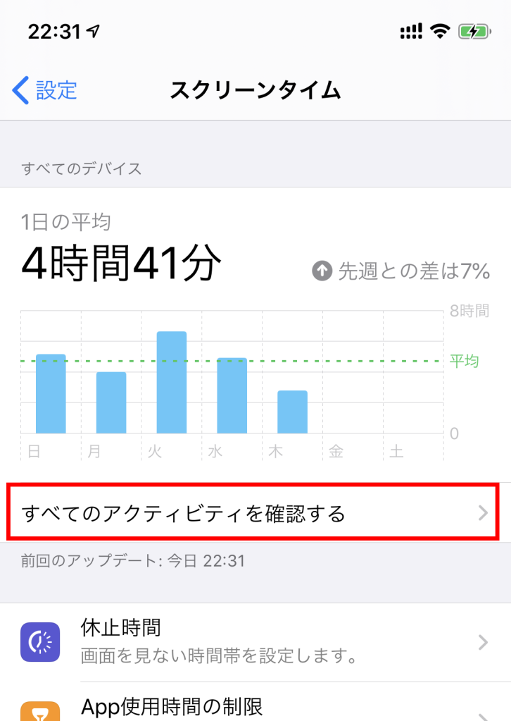Screen dimensions: 511x721
Task: Open 休止時間 settings row
Action: [255, 642]
